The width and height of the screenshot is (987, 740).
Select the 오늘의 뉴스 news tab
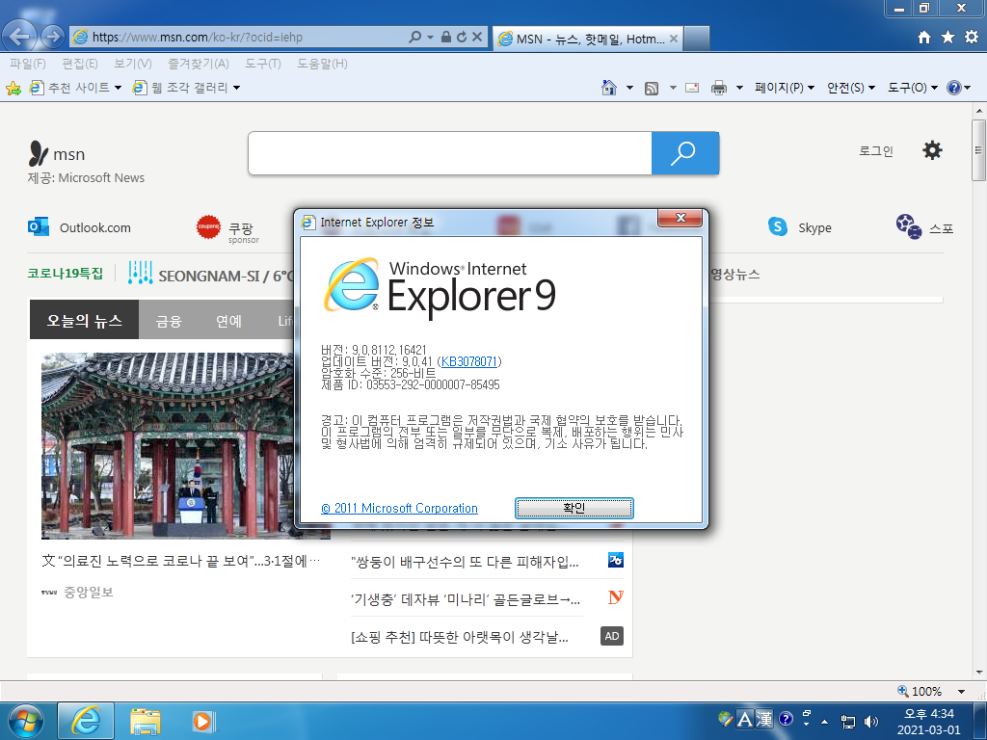85,320
